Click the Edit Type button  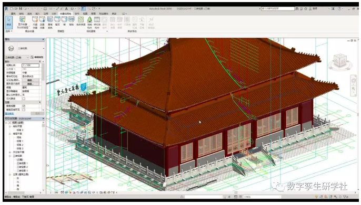click(37, 57)
